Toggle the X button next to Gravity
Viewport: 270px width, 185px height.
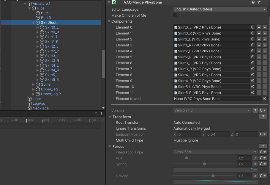click(x=255, y=176)
